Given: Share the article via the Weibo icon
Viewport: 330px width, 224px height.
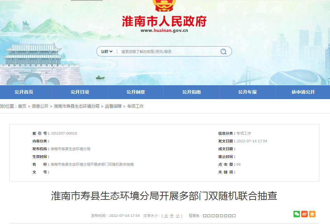Looking at the screenshot, I should point(304,214).
